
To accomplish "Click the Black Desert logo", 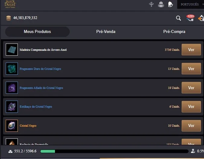I will pyautogui.click(x=10, y=4).
